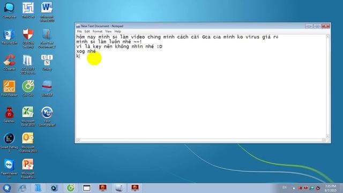Open the Computer desktop icon
Image resolution: width=343 pixels, height=193 pixels.
(x=9, y=10)
